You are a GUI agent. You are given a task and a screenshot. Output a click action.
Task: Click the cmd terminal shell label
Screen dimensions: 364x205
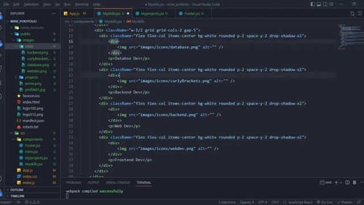(x=326, y=183)
